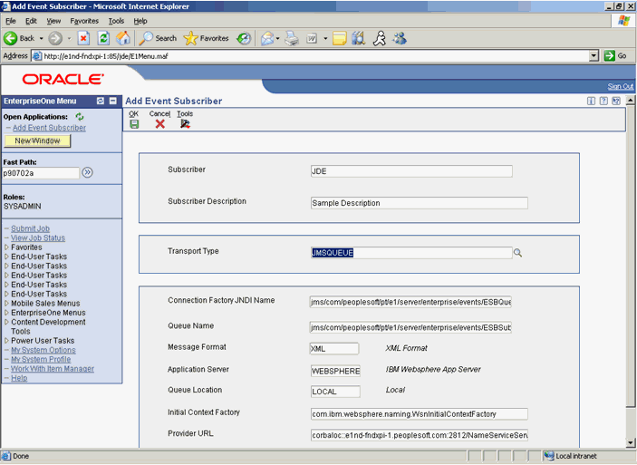
Task: Click the Research book toolbar icon
Action: 358,39
